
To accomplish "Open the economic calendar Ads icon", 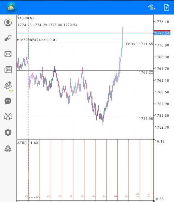I will (x=8, y=86).
